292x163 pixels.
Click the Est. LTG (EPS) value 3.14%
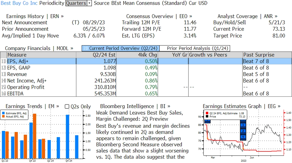190,36
